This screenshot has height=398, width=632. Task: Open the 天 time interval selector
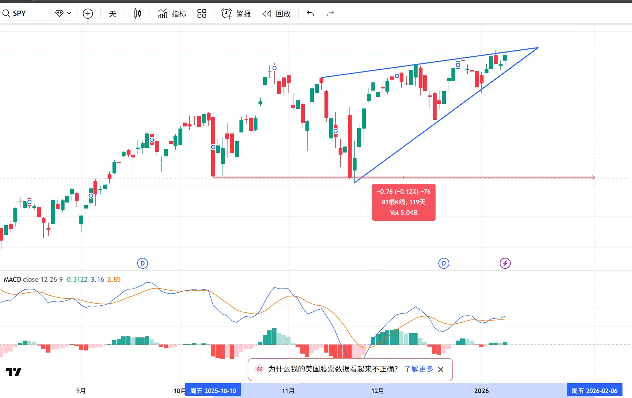click(x=113, y=14)
